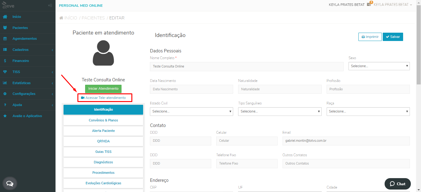
Task: Open notifications icon with badge in header
Action: [x=369, y=5]
